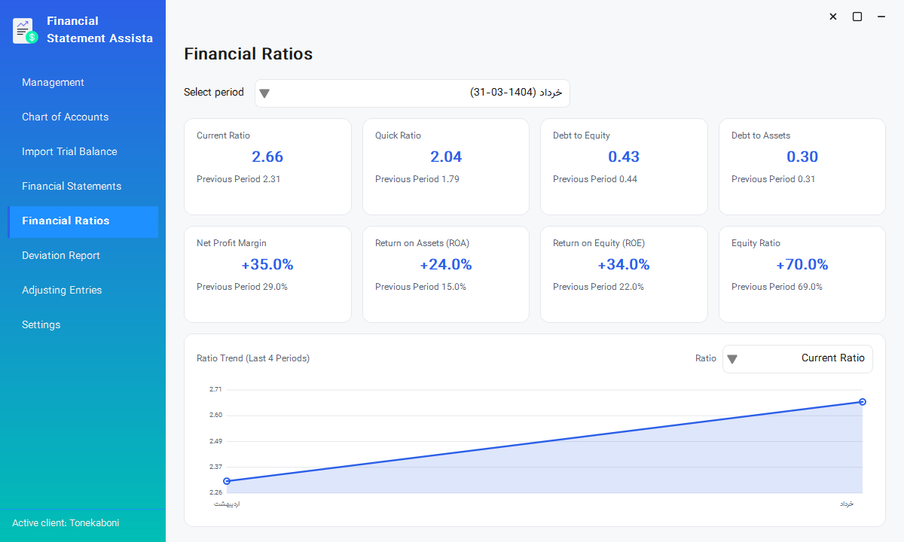Image resolution: width=904 pixels, height=542 pixels.
Task: Click 'Active client: Tonekaboni' status text
Action: pyautogui.click(x=66, y=522)
